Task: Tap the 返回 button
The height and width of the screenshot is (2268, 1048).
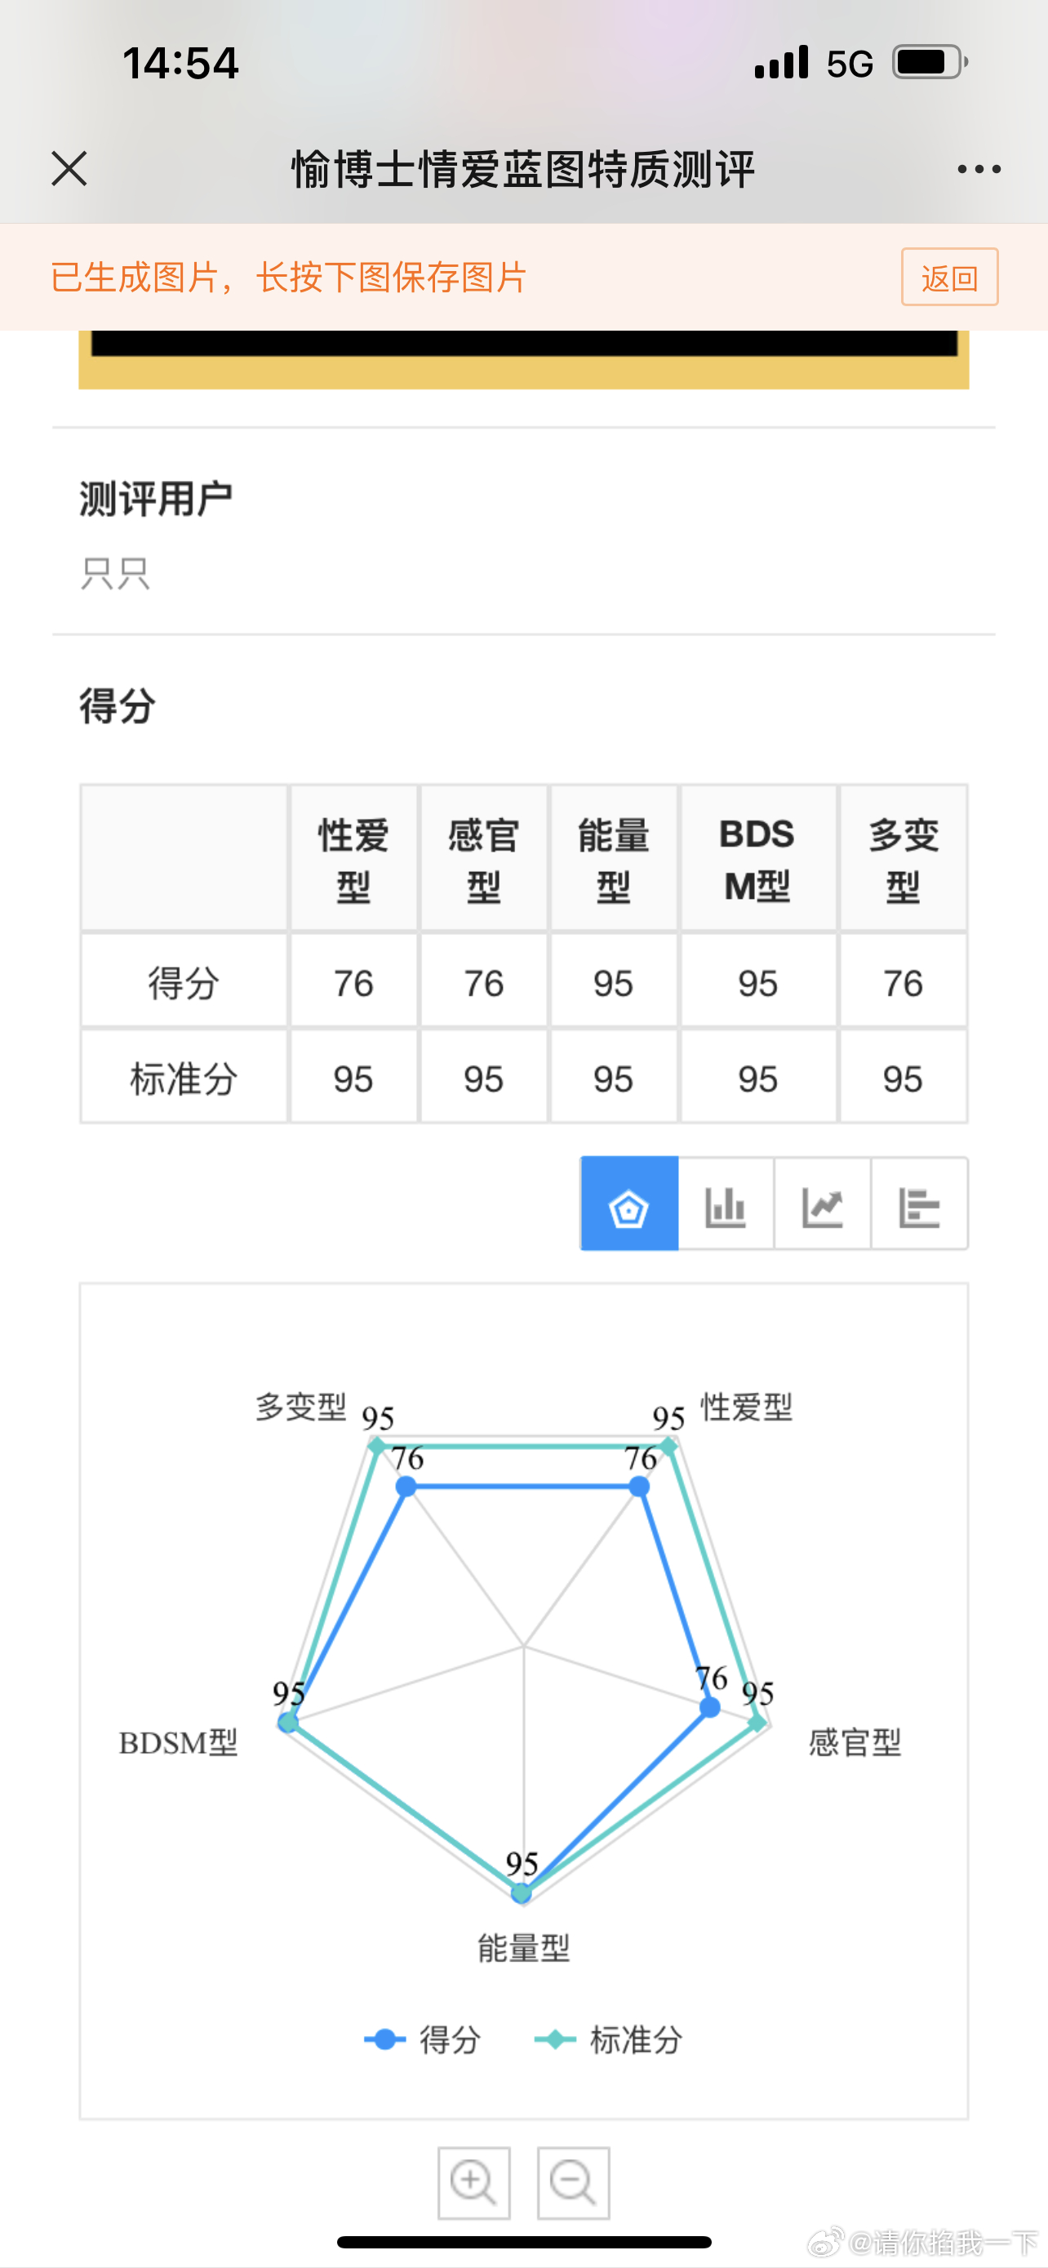Action: [x=949, y=278]
